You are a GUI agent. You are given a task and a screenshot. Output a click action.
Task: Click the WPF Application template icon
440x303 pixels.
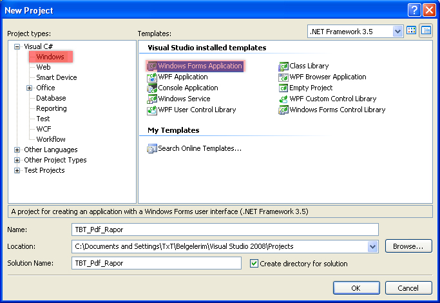pyautogui.click(x=152, y=77)
